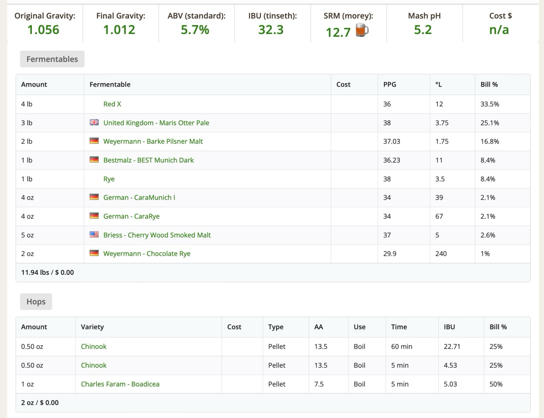Click German flag beside CaraMunich I
The width and height of the screenshot is (544, 418).
(94, 197)
